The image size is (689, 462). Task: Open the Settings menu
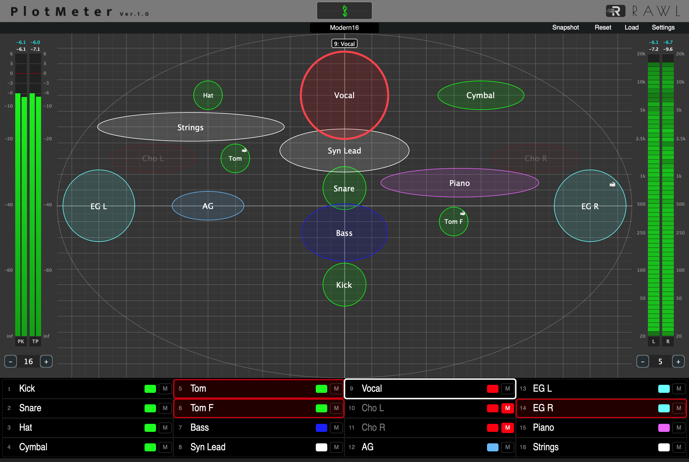pos(663,27)
